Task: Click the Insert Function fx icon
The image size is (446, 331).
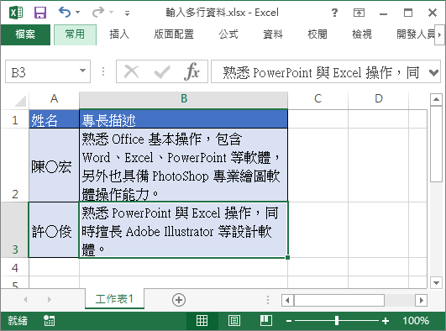Action: [x=192, y=71]
